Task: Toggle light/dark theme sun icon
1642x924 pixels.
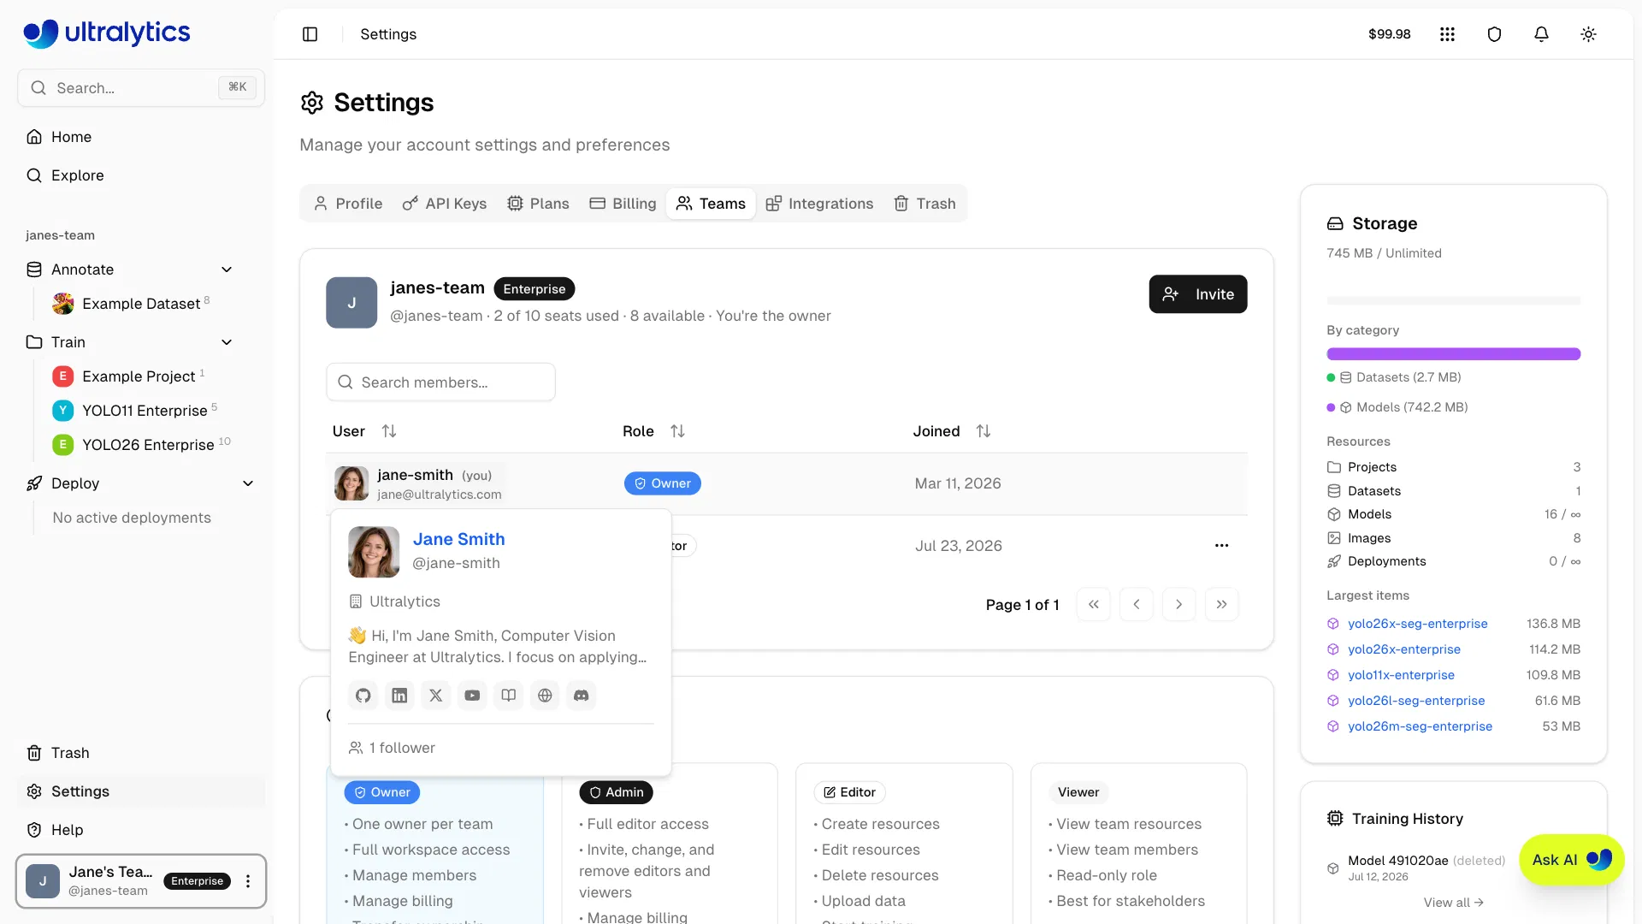Action: tap(1588, 34)
